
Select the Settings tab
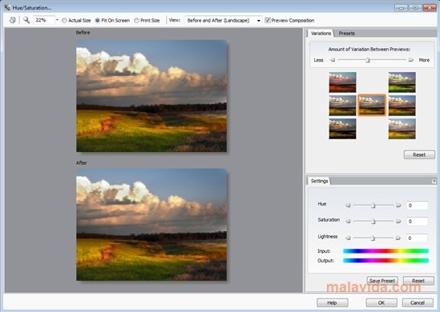[319, 181]
